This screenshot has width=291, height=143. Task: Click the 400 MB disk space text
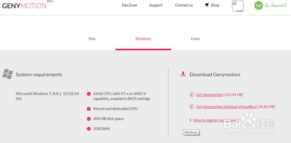(x=108, y=118)
